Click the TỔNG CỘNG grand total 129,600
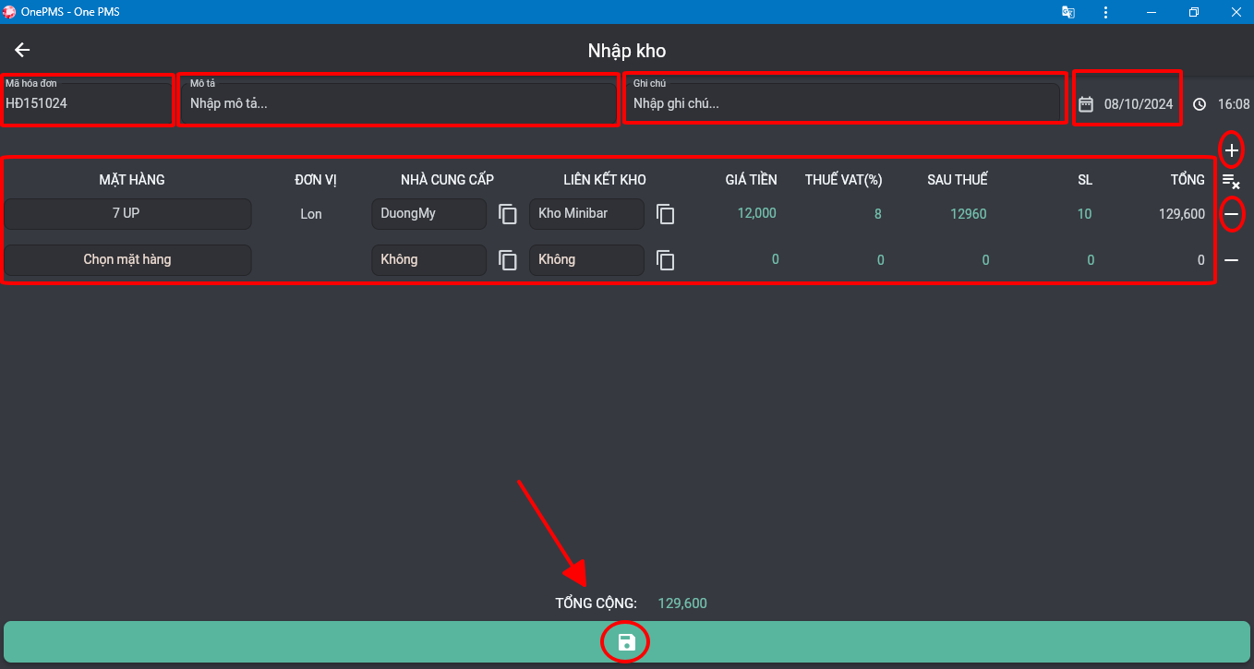1254x669 pixels. point(682,603)
